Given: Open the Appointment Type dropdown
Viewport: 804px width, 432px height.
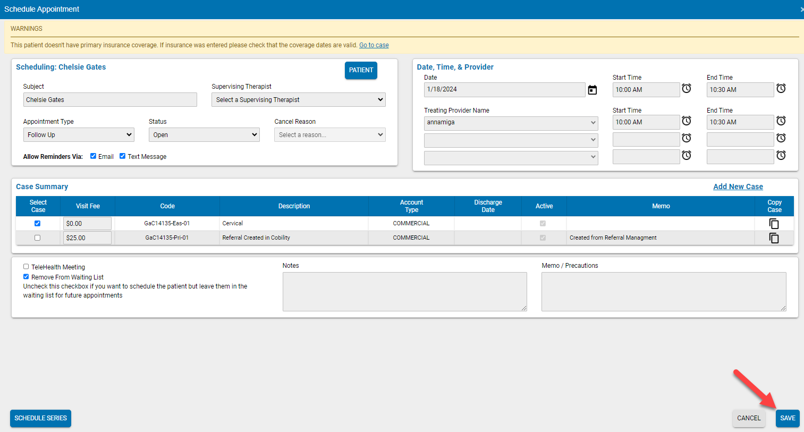Looking at the screenshot, I should [x=79, y=134].
